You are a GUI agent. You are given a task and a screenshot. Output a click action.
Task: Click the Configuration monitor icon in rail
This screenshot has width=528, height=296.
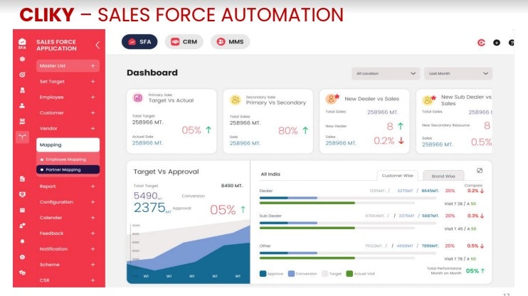point(22,194)
